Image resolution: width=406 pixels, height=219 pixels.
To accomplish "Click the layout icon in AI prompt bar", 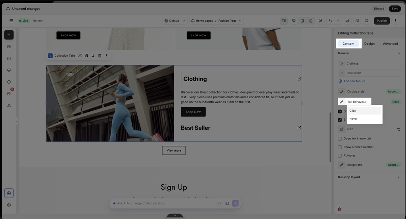I will [227, 203].
